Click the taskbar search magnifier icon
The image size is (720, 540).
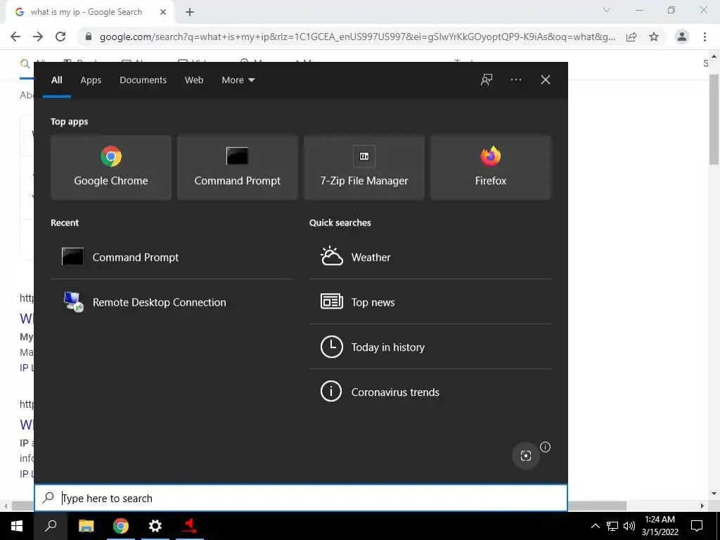pos(51,526)
